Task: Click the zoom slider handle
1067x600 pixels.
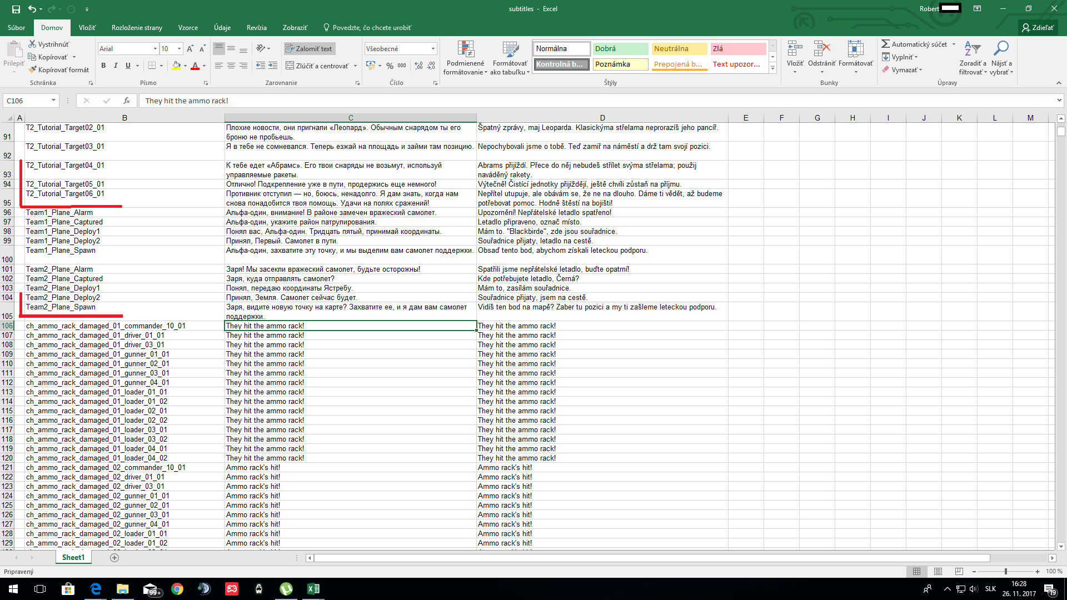Action: [x=1006, y=571]
